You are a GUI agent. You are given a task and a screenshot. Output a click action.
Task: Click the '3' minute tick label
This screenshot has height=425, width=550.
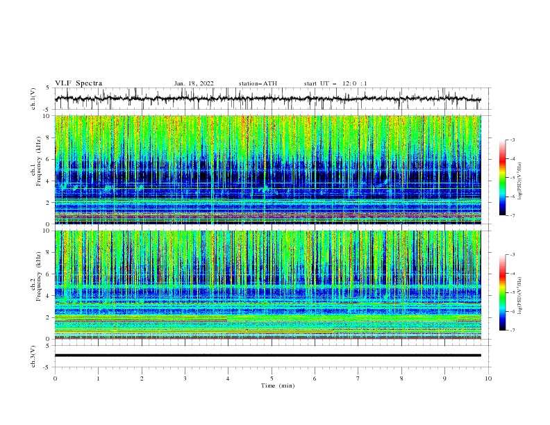pos(185,378)
